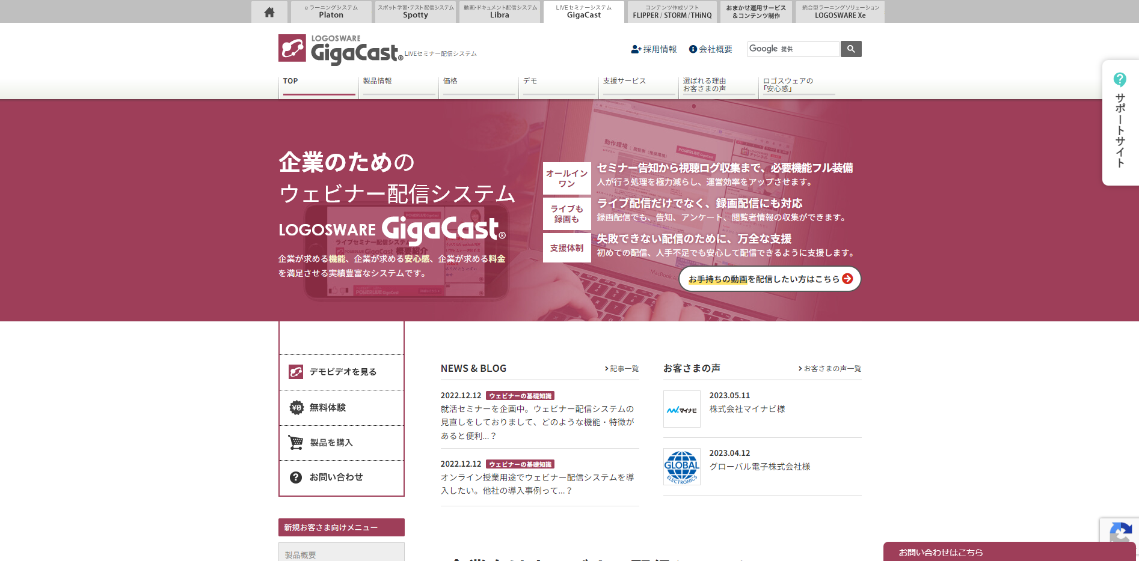
Task: Click the search magnifier button
Action: (x=851, y=49)
